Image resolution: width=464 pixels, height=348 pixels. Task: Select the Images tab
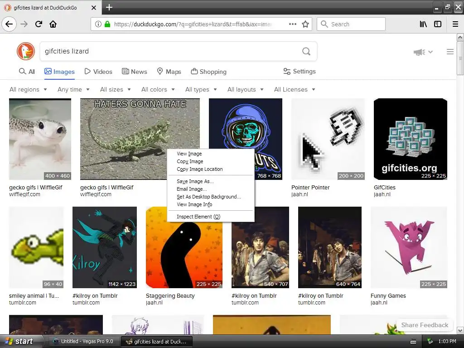[59, 72]
